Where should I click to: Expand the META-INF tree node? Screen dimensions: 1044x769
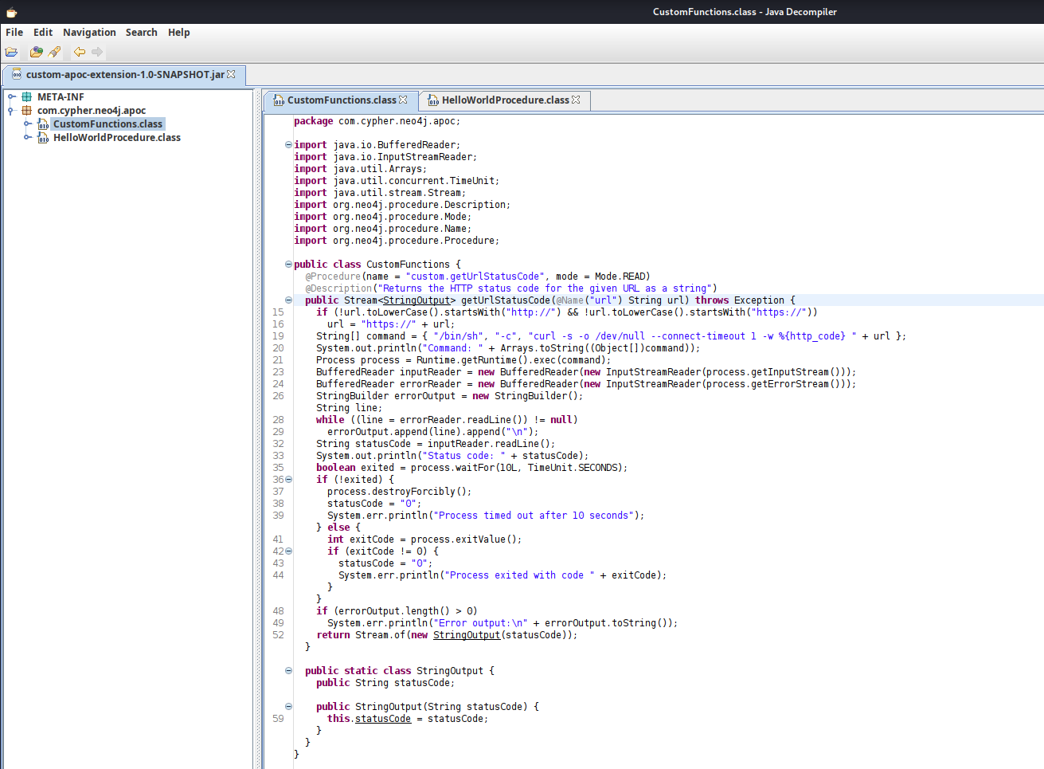(x=11, y=97)
